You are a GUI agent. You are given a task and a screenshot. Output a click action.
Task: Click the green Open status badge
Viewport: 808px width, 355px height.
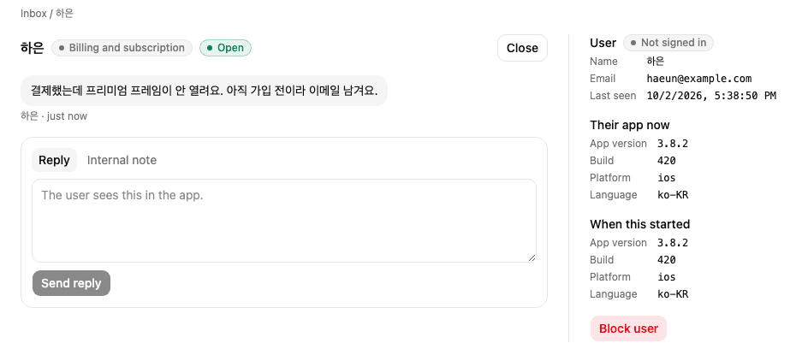pos(225,48)
